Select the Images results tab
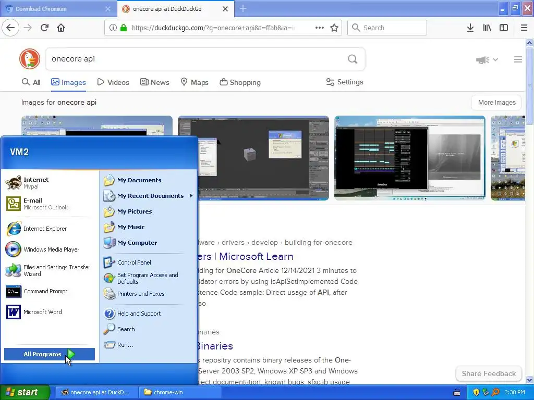Screen dimensions: 534x400 pyautogui.click(x=68, y=82)
